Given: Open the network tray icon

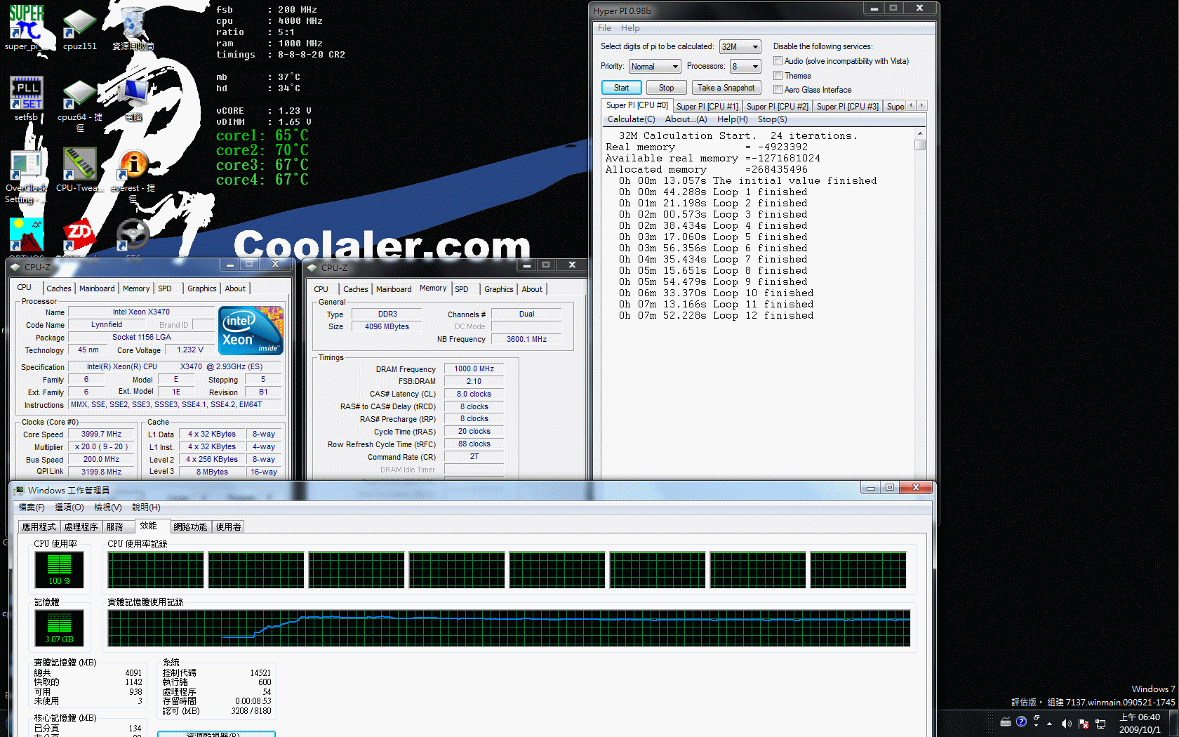Looking at the screenshot, I should (x=1100, y=724).
